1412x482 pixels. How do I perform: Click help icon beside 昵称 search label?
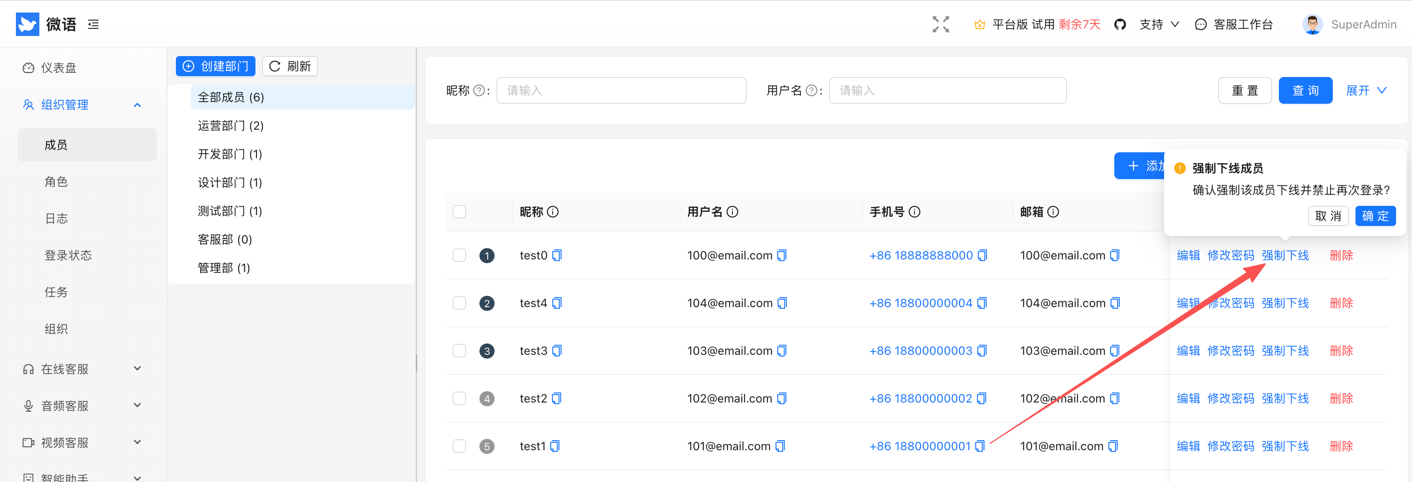click(479, 90)
